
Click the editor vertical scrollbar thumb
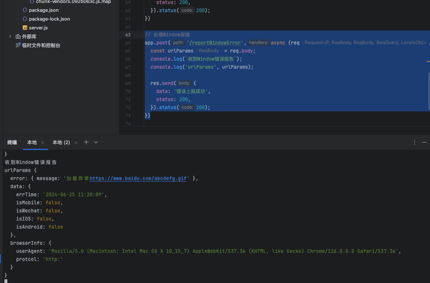429,91
